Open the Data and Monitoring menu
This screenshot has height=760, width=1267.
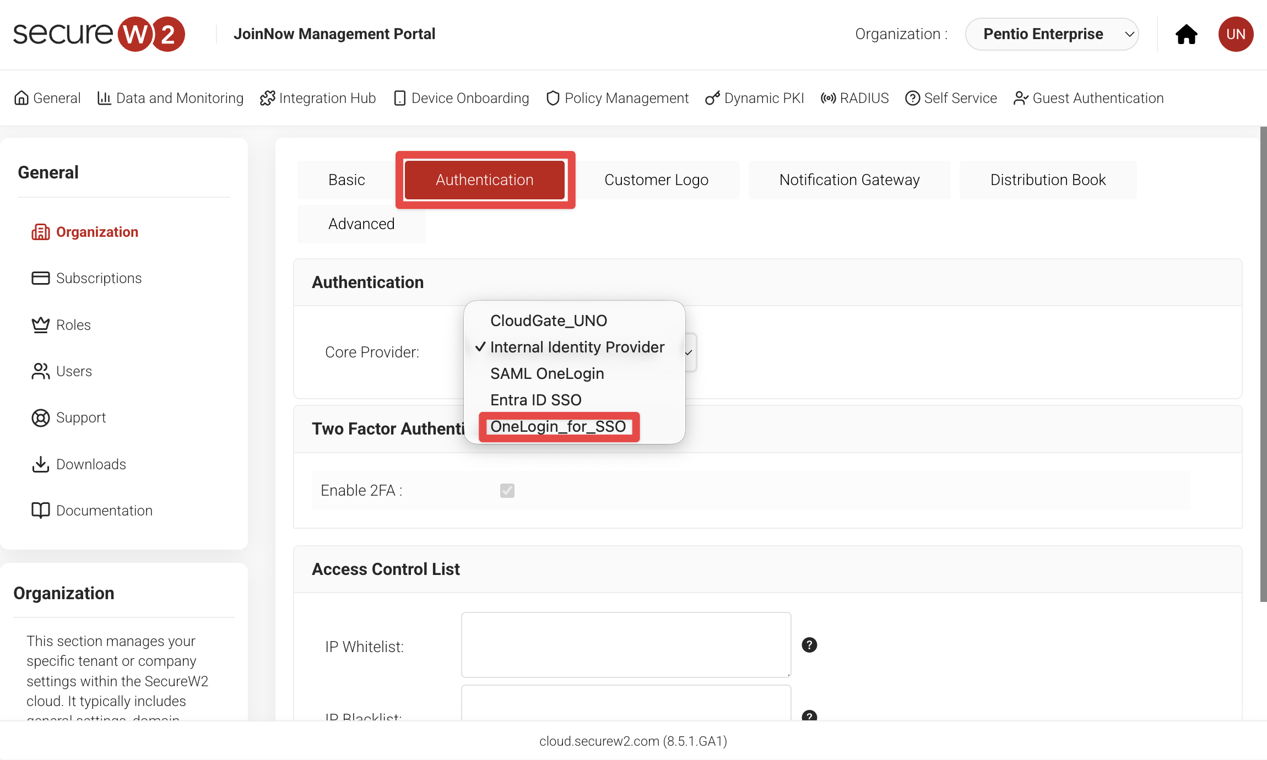(170, 98)
